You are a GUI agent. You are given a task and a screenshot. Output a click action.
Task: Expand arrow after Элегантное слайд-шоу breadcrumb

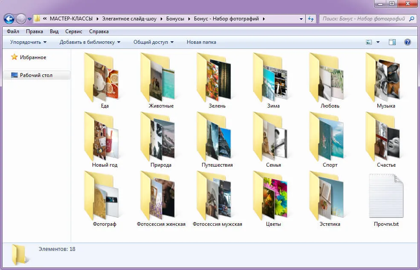pyautogui.click(x=161, y=19)
